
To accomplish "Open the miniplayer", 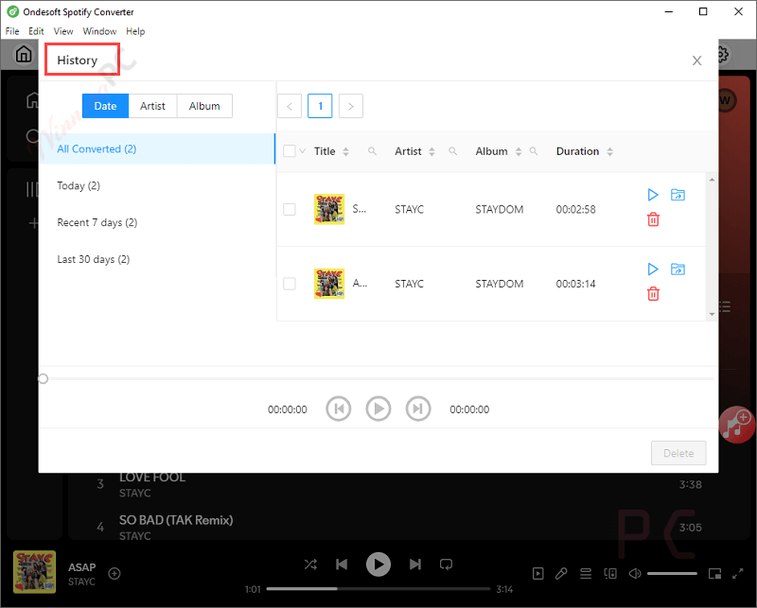I will tap(714, 574).
